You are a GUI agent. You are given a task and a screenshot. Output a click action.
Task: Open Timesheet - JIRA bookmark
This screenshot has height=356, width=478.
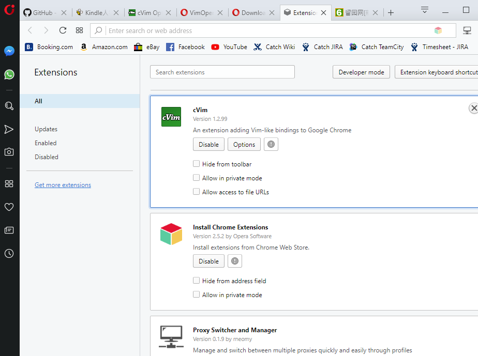tap(439, 47)
